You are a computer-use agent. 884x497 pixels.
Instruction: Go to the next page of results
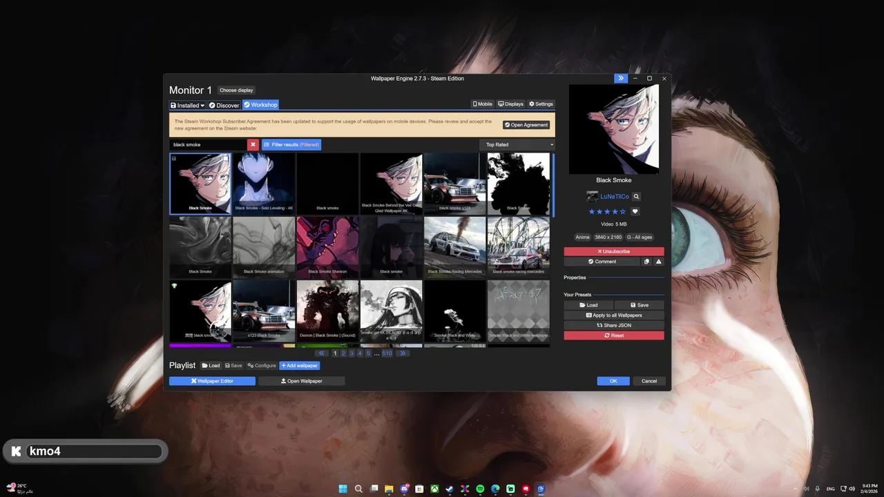tap(402, 353)
